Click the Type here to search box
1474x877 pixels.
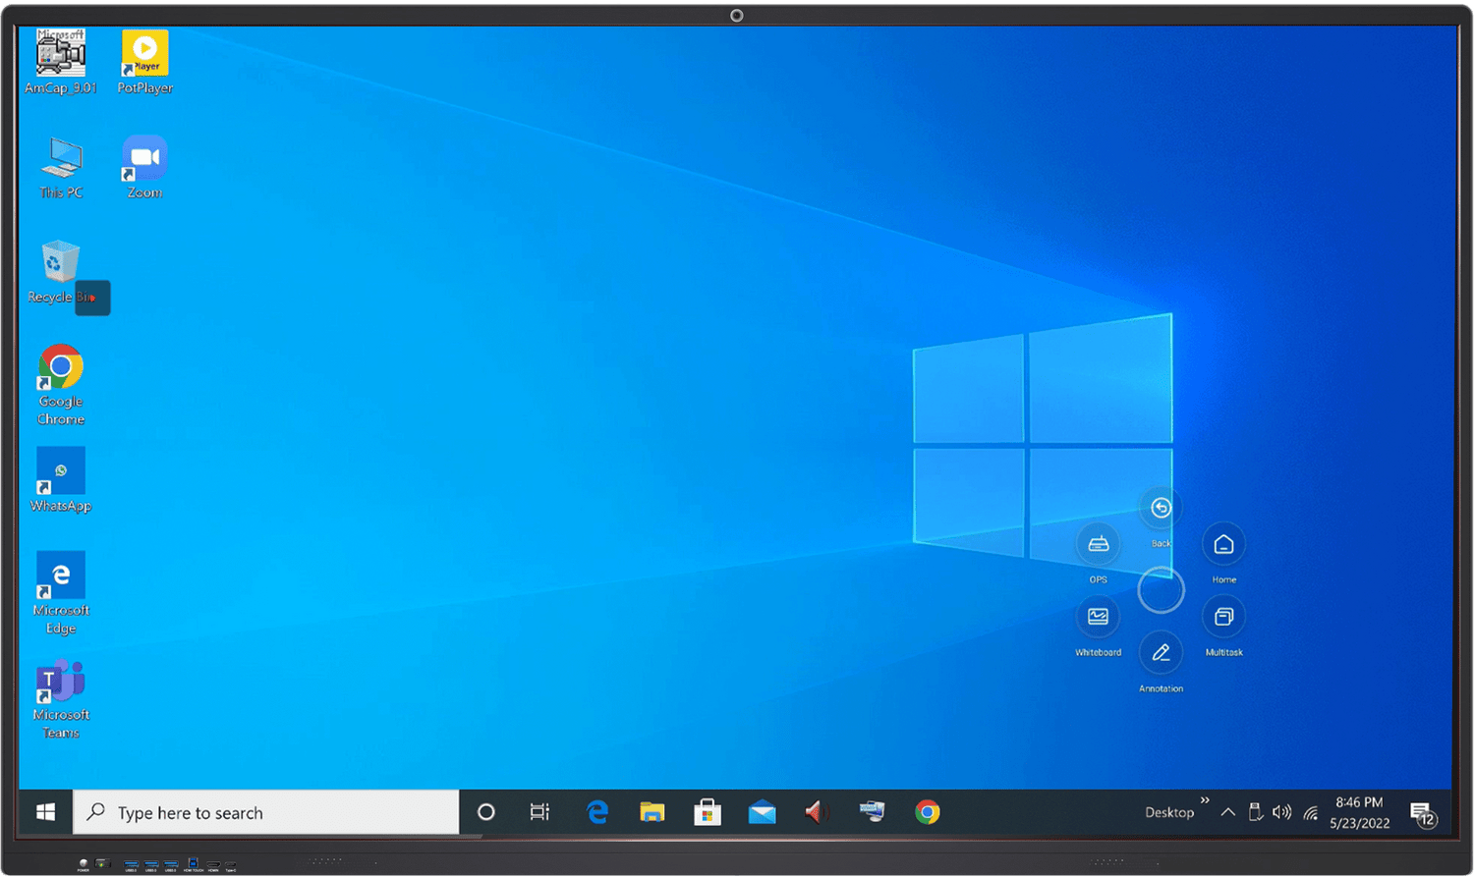tap(266, 812)
